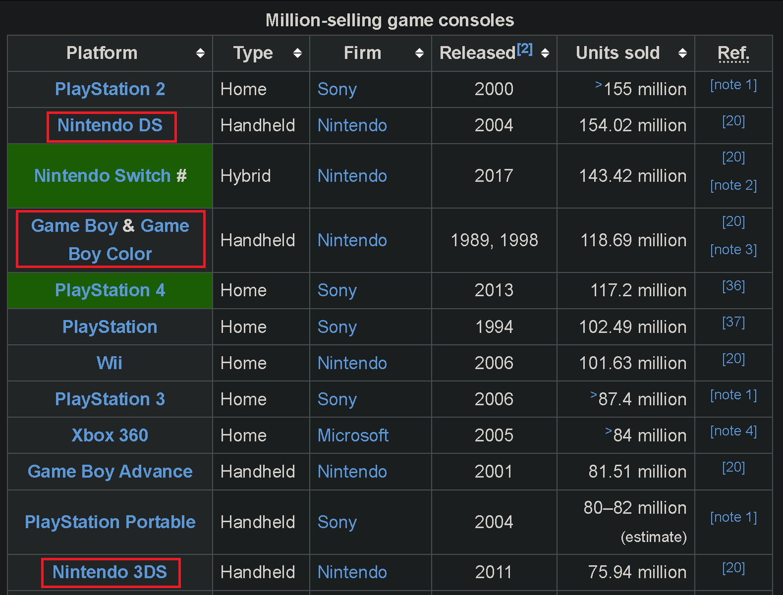Open the Nintendo Switch platform link
Viewport: 783px width, 595px height.
tap(103, 176)
